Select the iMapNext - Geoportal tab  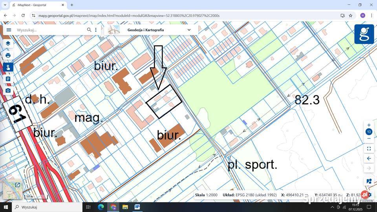coord(38,5)
